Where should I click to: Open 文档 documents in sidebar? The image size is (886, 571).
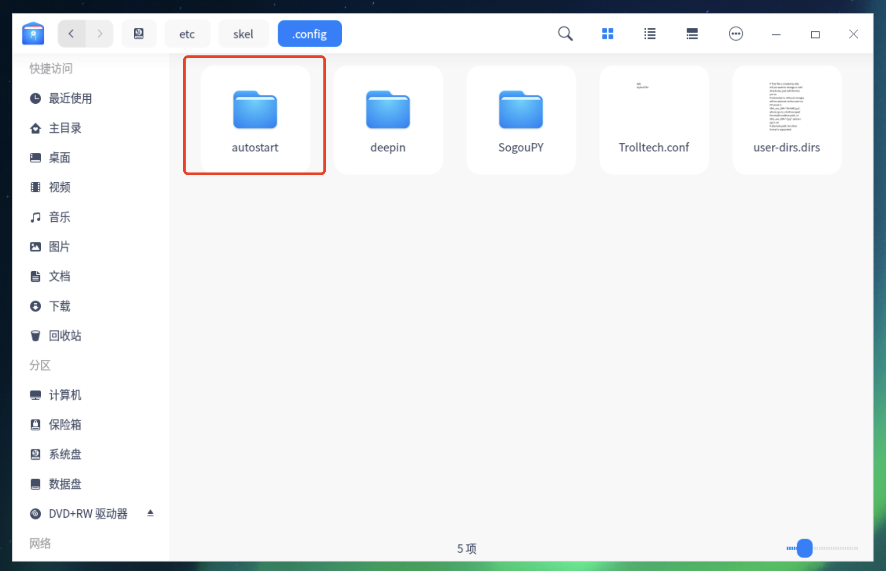point(91,276)
